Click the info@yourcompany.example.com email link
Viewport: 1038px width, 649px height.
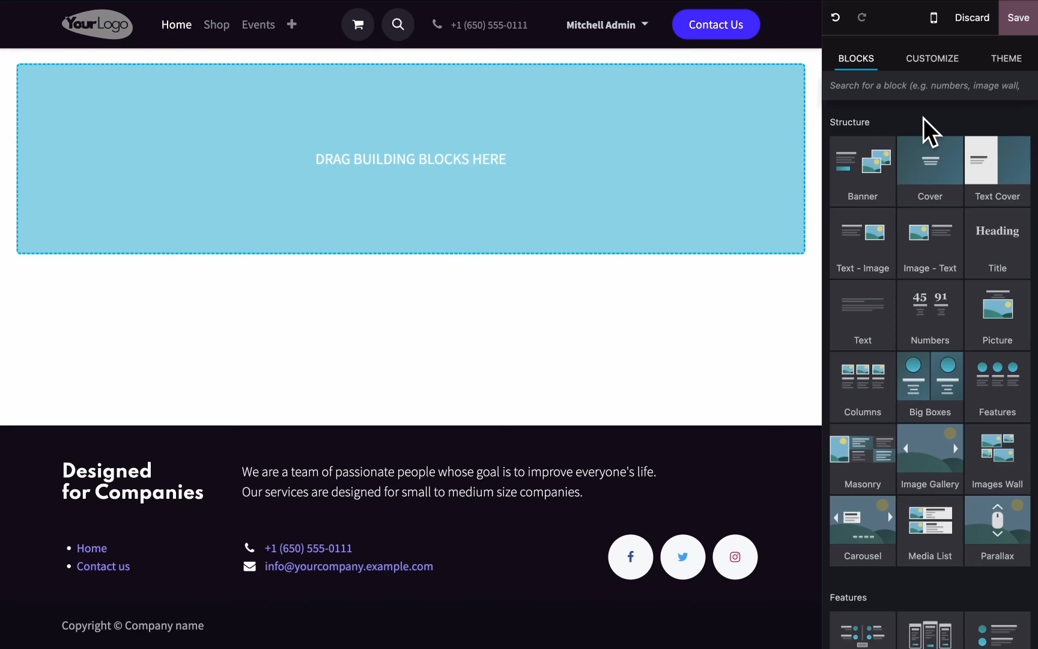coord(348,567)
